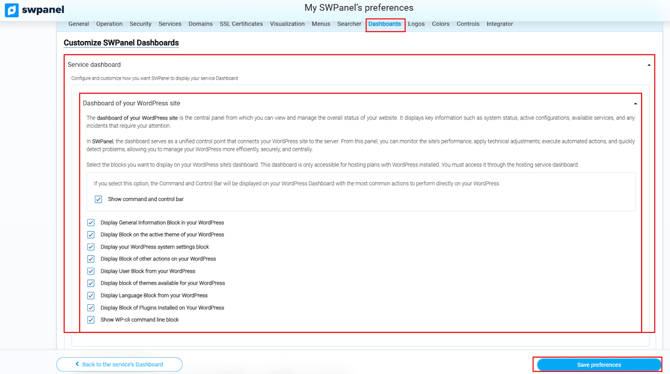The width and height of the screenshot is (670, 374).
Task: Open the SSL Certificates tab
Action: pyautogui.click(x=241, y=24)
